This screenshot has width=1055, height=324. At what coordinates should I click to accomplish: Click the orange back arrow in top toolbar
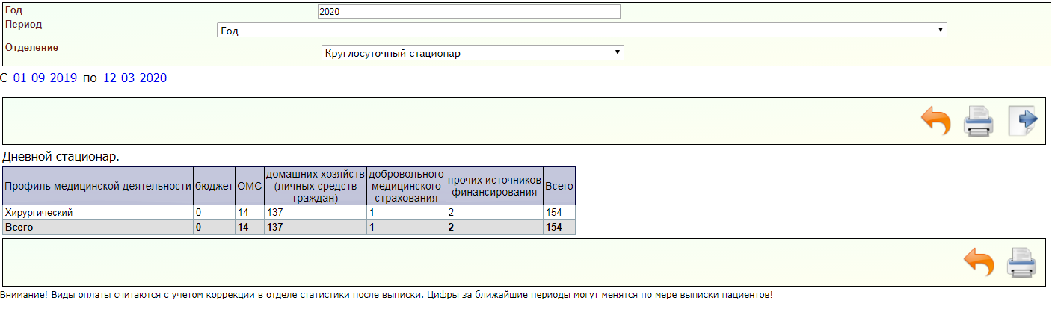935,121
